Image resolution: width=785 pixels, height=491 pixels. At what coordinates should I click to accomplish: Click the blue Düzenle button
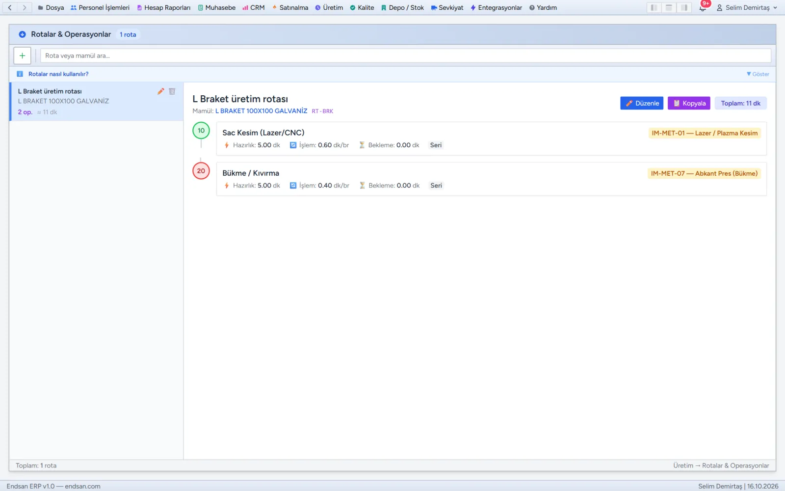point(642,103)
